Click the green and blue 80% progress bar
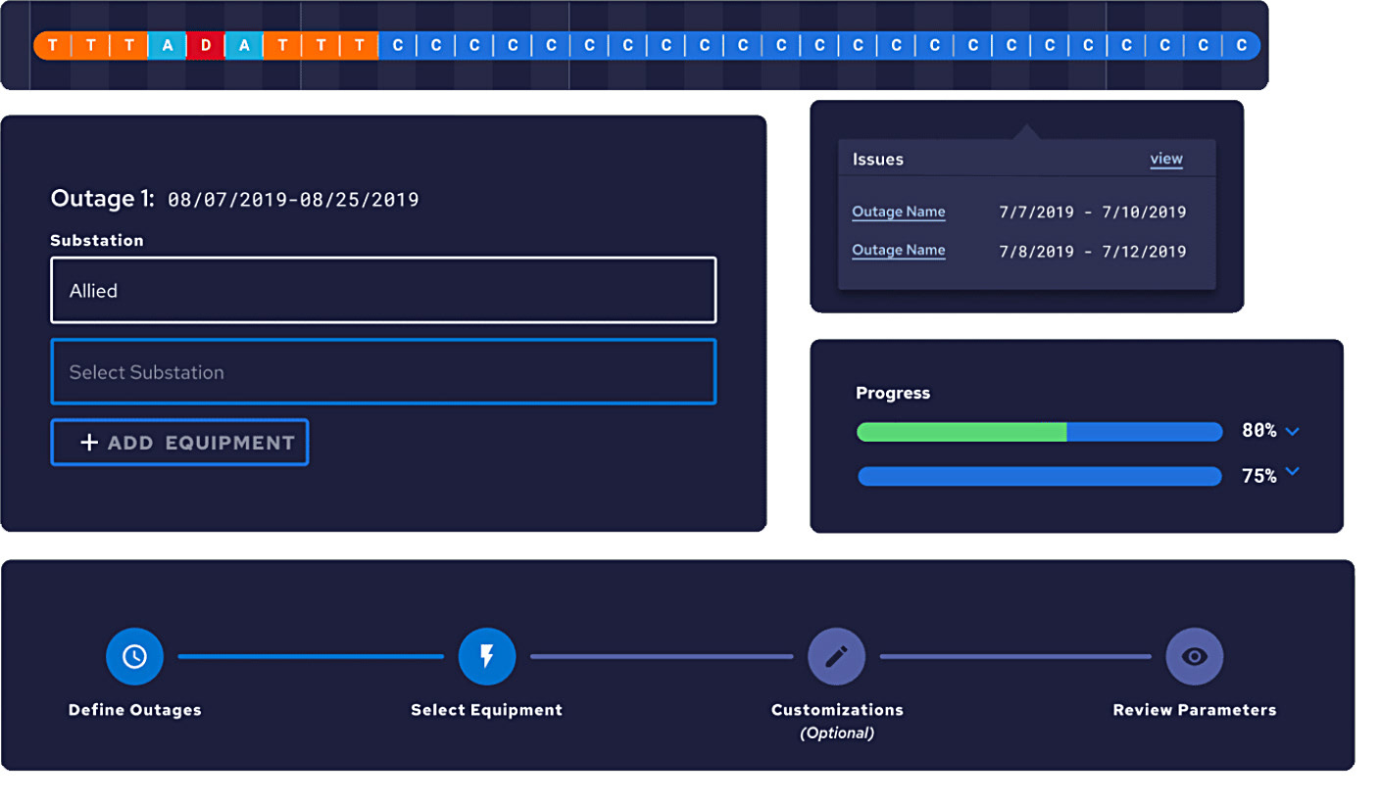Viewport: 1379px width, 804px height. pos(1040,432)
